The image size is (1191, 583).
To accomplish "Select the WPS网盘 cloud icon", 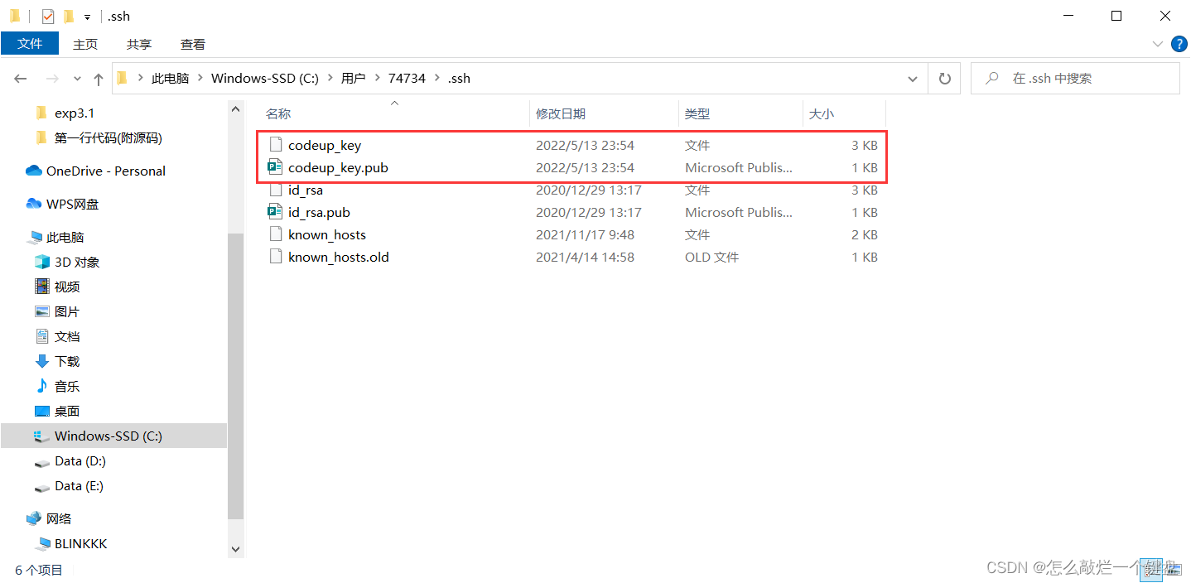I will tap(34, 204).
